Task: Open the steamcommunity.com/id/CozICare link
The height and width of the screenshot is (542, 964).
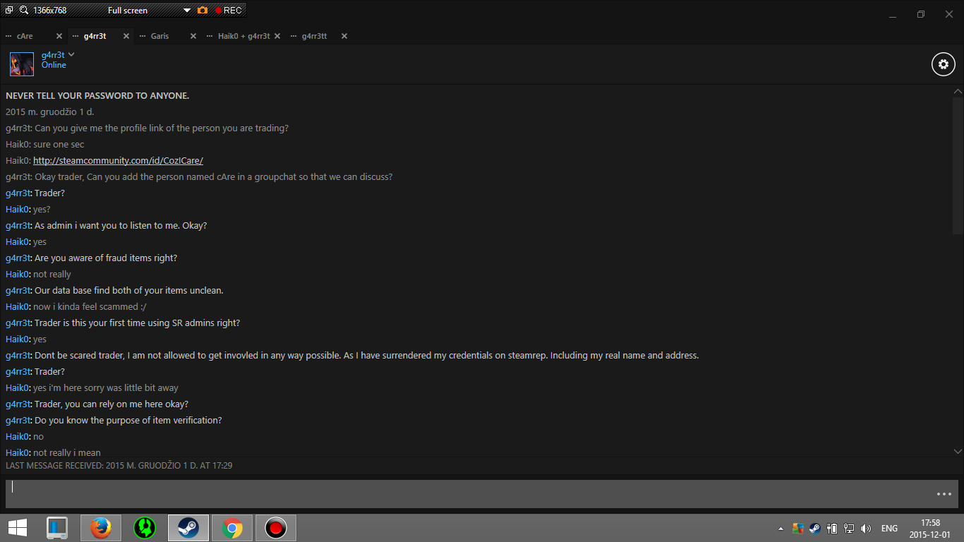Action: [118, 160]
